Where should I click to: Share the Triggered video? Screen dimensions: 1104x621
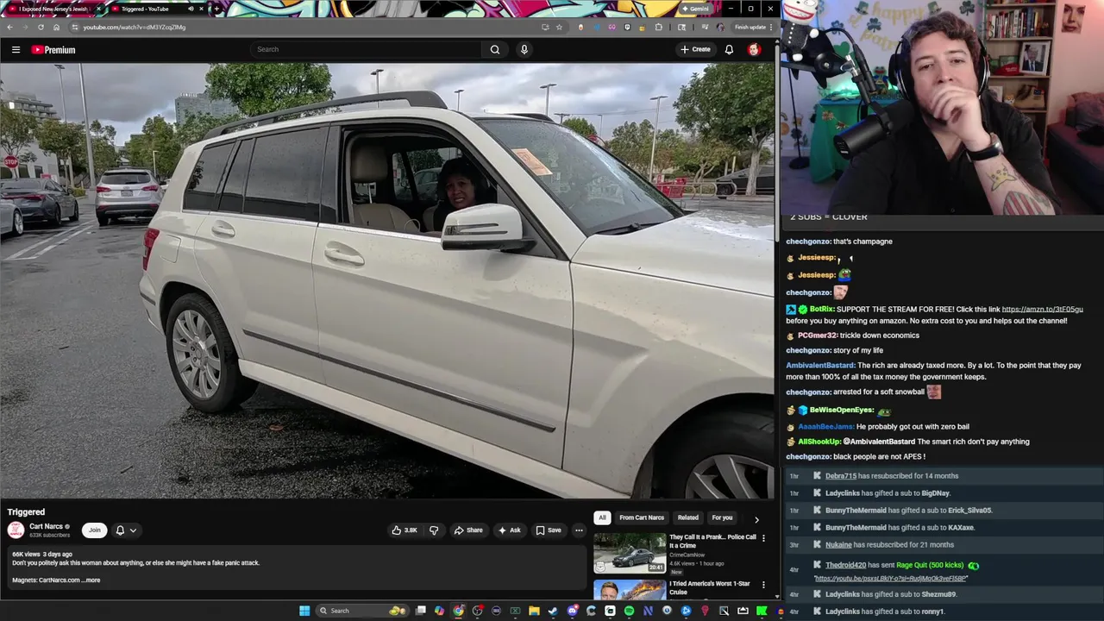468,530
